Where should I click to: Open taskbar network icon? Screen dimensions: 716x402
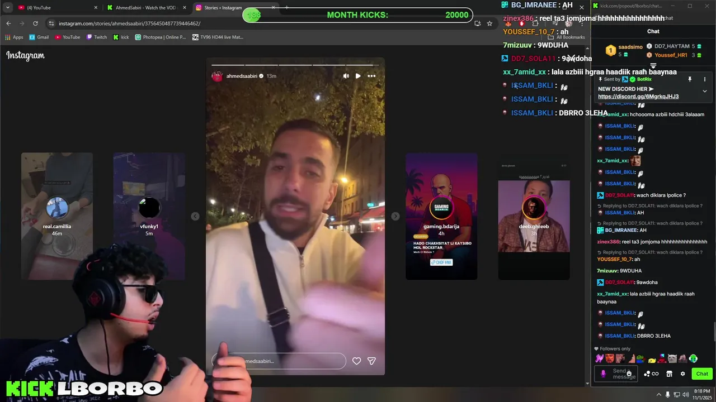coord(677,395)
